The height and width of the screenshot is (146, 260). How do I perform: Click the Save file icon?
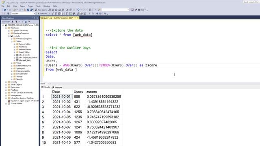point(28,10)
